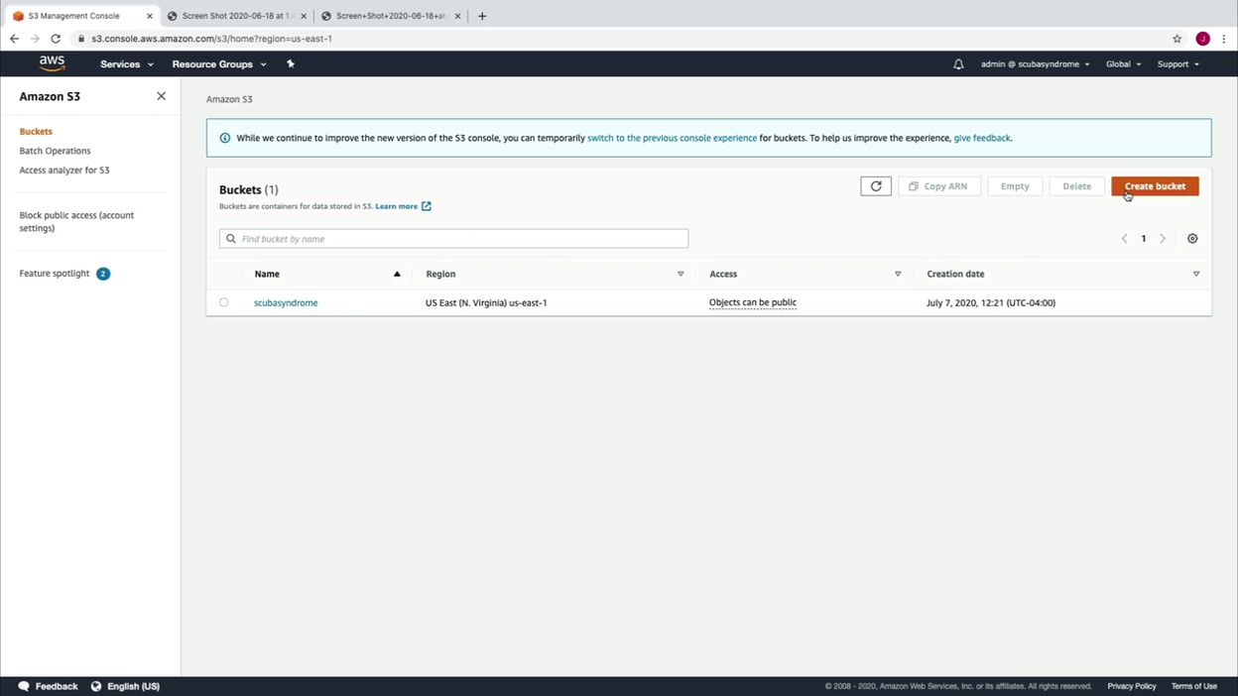Bookmark this page with the star icon

[1177, 39]
